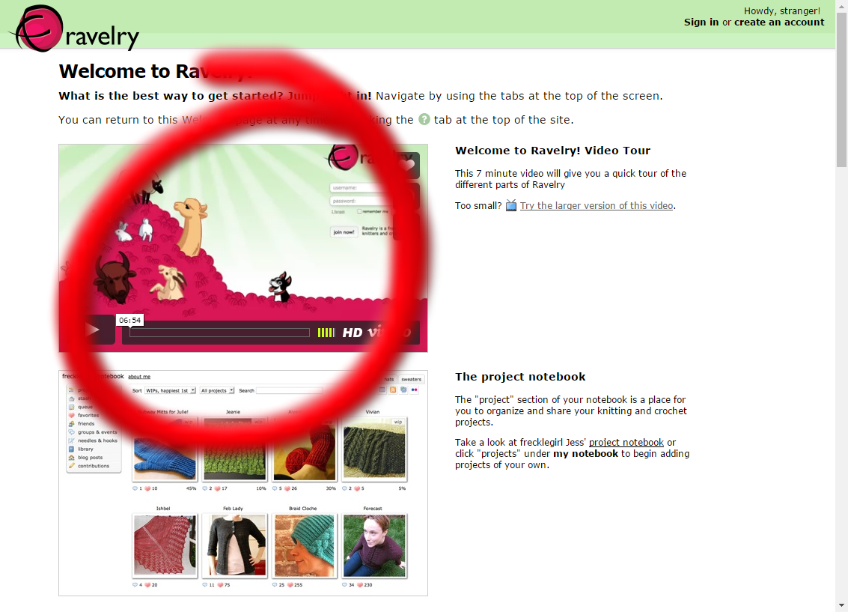Open friends in the notebook sidebar
Viewport: 848px width, 612px height.
[86, 424]
